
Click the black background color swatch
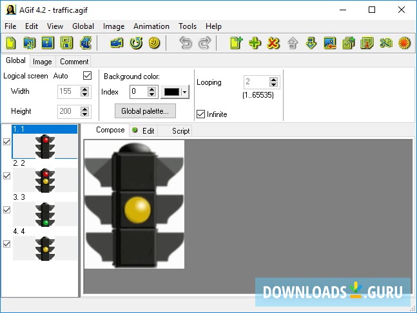click(x=172, y=92)
